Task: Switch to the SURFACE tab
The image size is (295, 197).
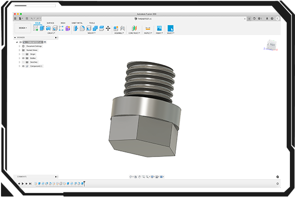Action: pyautogui.click(x=51, y=23)
